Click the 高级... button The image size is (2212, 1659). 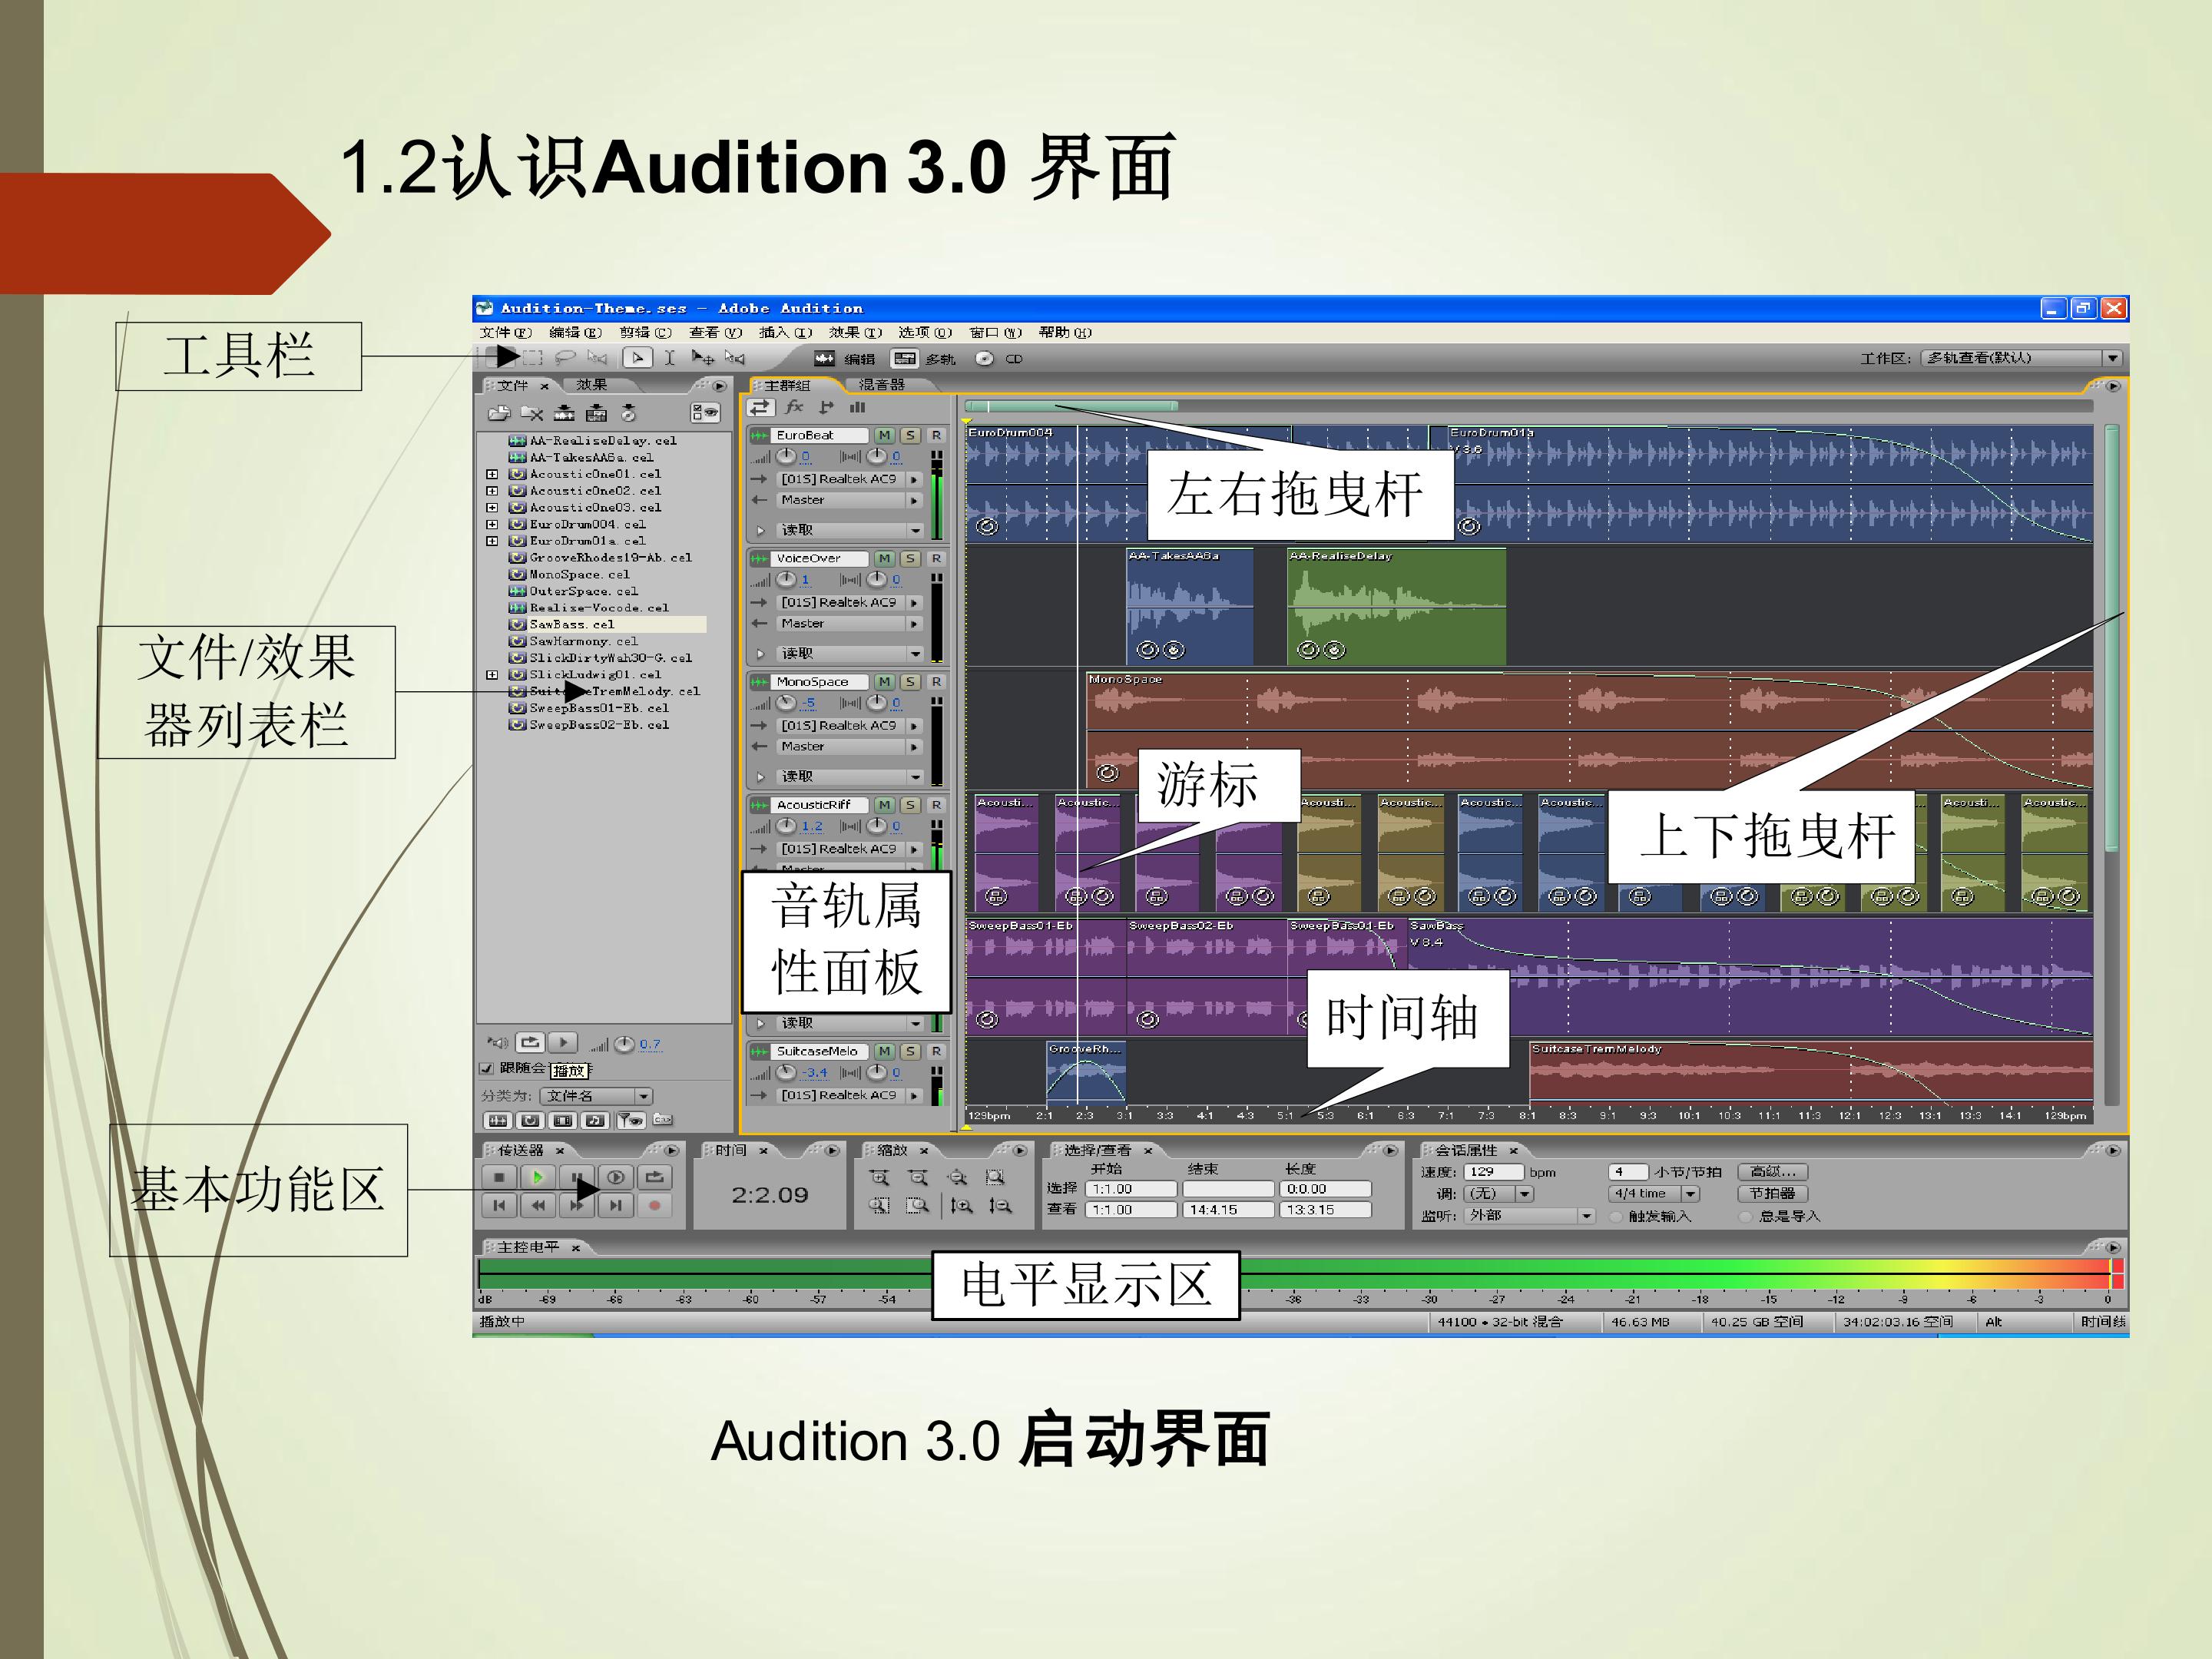click(1773, 1172)
